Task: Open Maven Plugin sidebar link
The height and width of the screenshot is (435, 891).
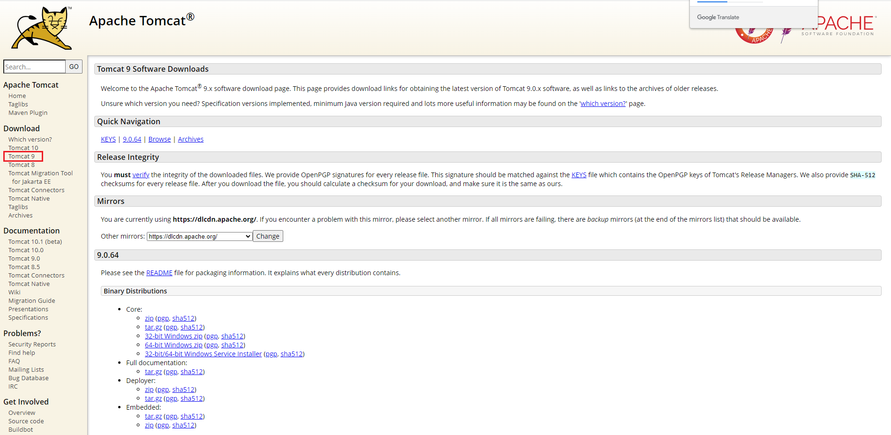Action: pyautogui.click(x=28, y=112)
